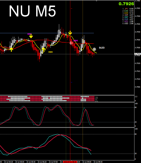Click gray circle marker beside 0:23 timer
The image size is (141, 163).
tap(94, 49)
